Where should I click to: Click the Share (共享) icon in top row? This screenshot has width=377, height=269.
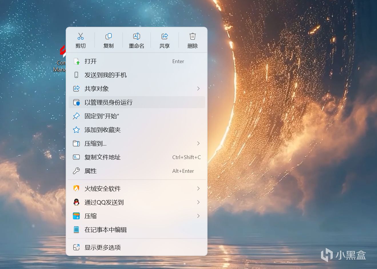(165, 36)
